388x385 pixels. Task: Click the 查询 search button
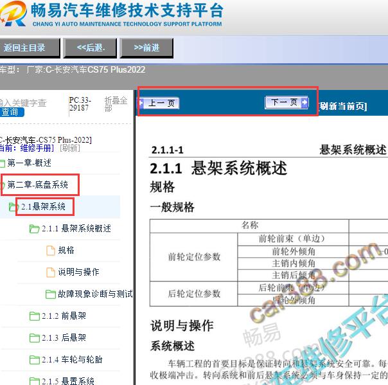[12, 112]
